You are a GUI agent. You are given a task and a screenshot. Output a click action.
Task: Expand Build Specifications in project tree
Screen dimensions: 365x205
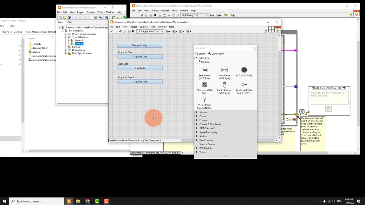pyautogui.click(x=66, y=54)
